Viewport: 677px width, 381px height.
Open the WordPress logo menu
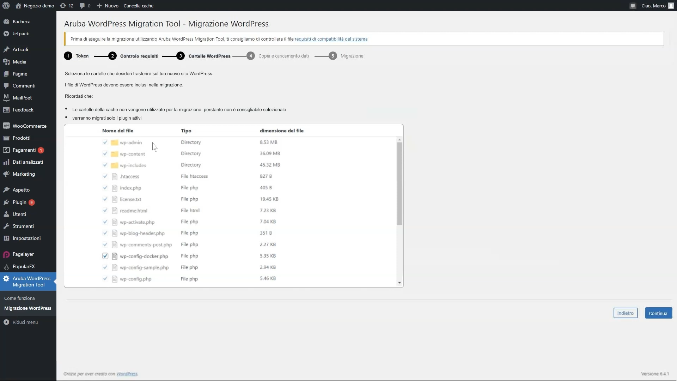tap(6, 6)
